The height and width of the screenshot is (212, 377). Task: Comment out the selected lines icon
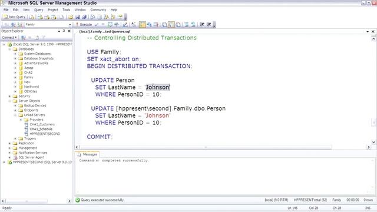(186, 25)
